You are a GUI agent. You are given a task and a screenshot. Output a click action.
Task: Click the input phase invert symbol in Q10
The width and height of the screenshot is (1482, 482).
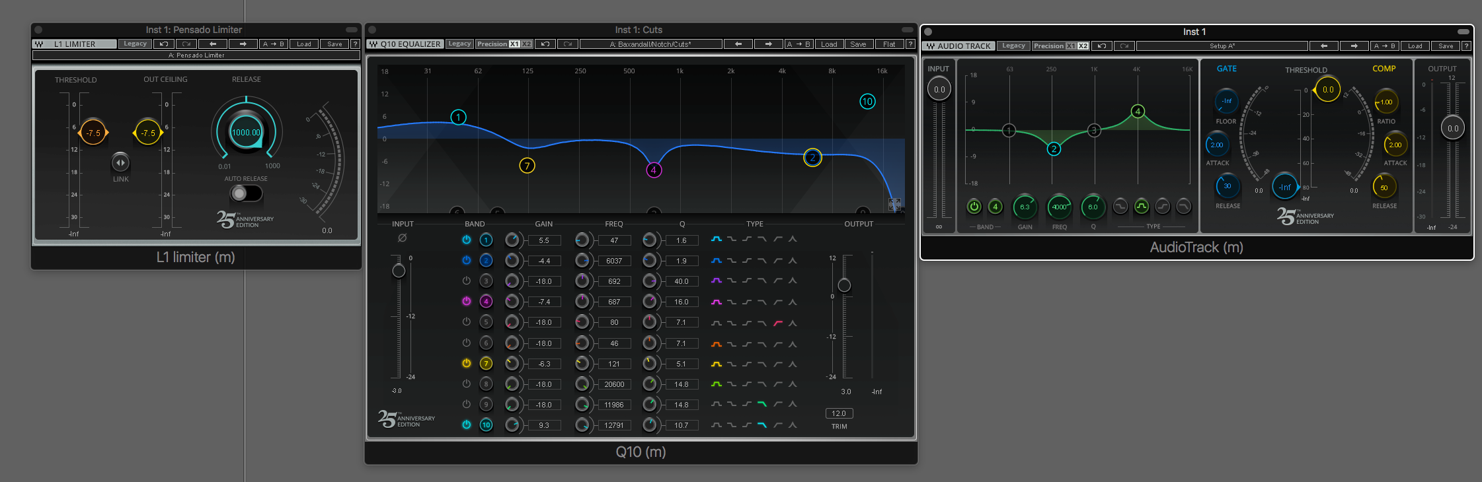point(402,238)
